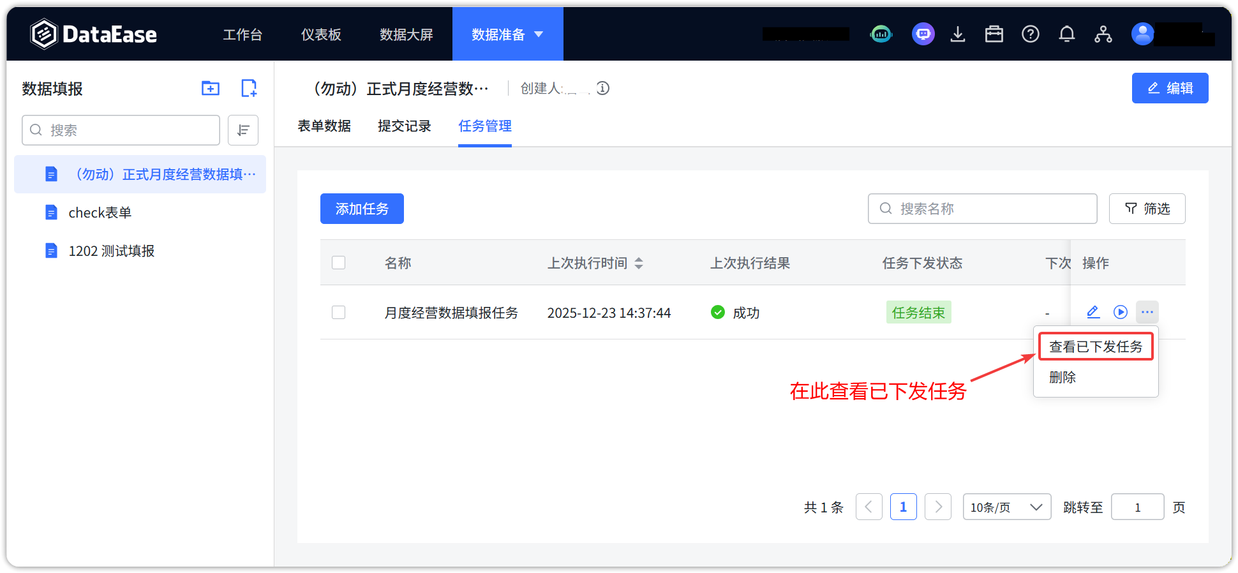Sort by 上次执行时间 column

(x=638, y=263)
